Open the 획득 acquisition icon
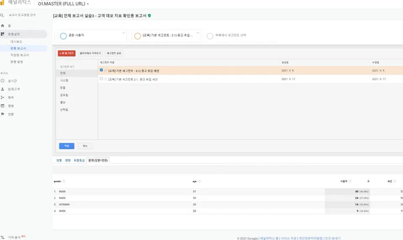Image resolution: width=403 pixels, height=240 pixels. [x=3, y=97]
